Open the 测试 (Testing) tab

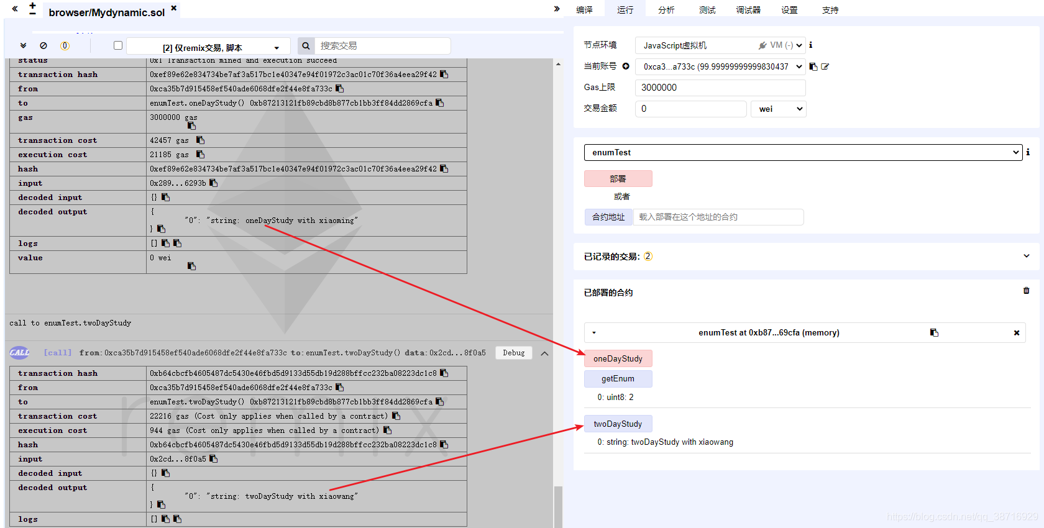(707, 10)
